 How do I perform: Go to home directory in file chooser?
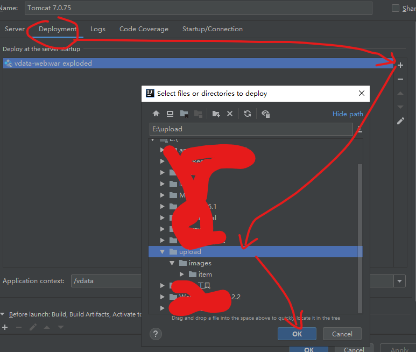tap(156, 114)
